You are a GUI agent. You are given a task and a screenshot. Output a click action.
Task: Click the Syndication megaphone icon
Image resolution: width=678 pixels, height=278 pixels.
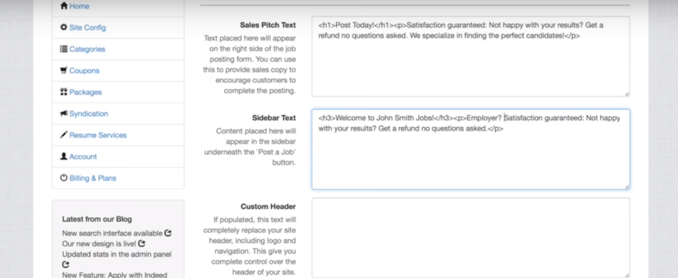[x=64, y=113]
